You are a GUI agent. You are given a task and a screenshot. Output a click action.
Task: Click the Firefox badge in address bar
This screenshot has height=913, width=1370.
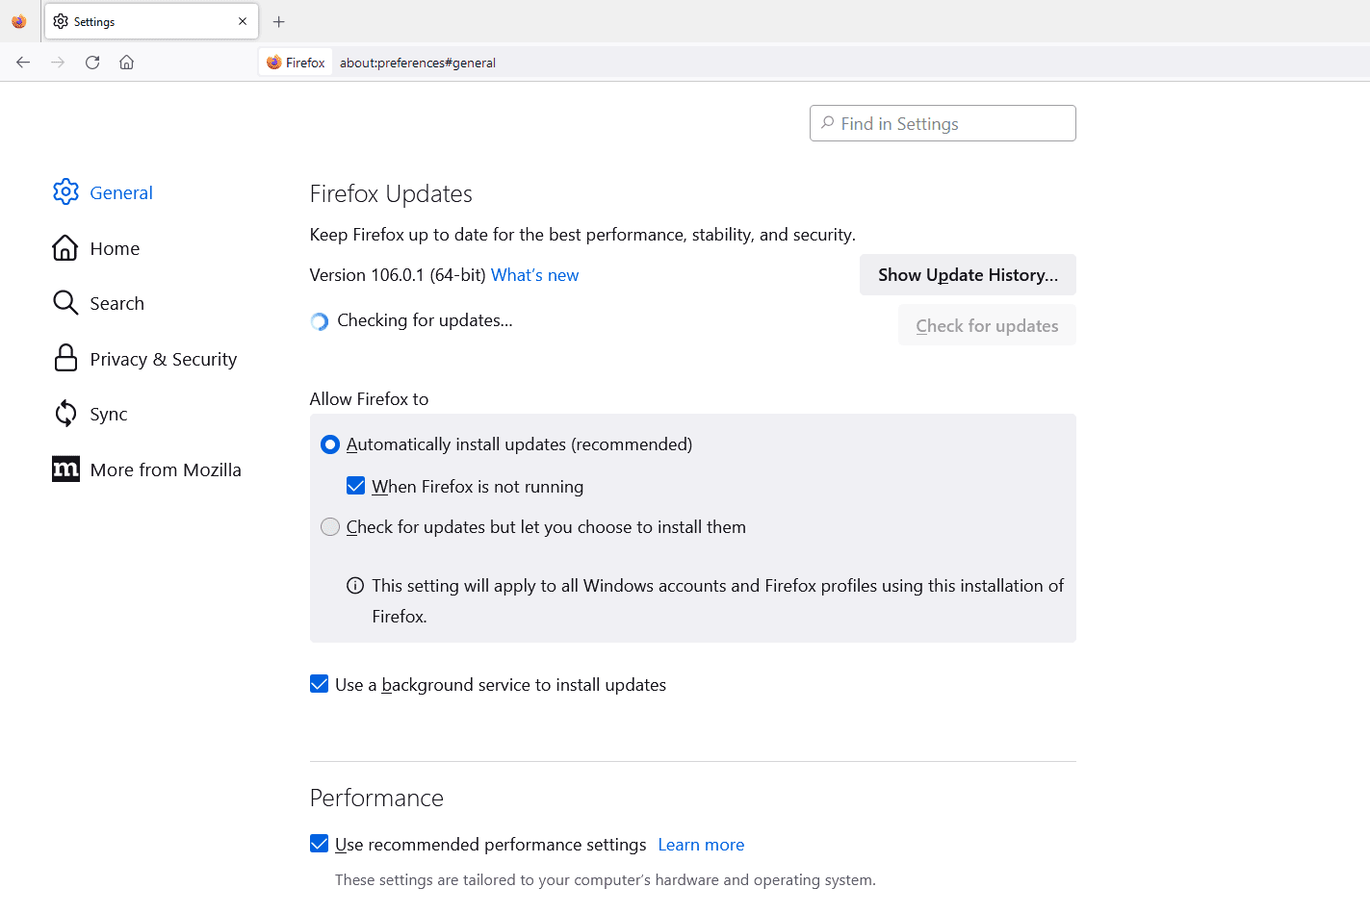coord(295,62)
